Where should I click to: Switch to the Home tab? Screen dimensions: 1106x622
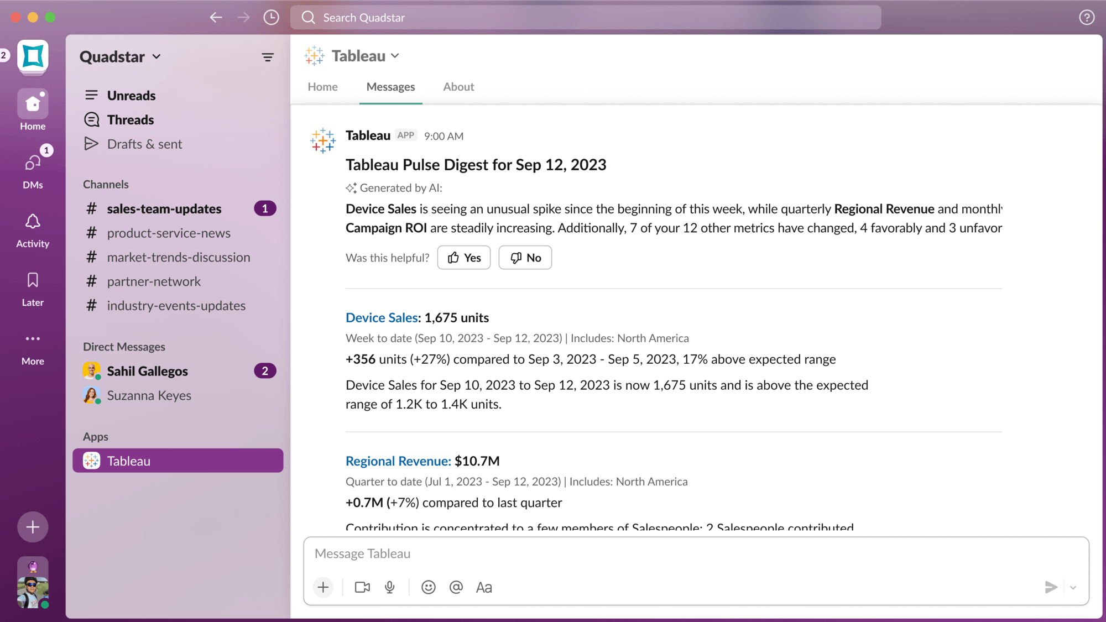pos(322,87)
